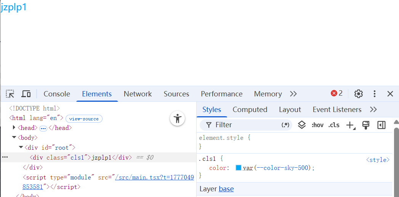
Task: Open the Console tab
Action: [57, 94]
